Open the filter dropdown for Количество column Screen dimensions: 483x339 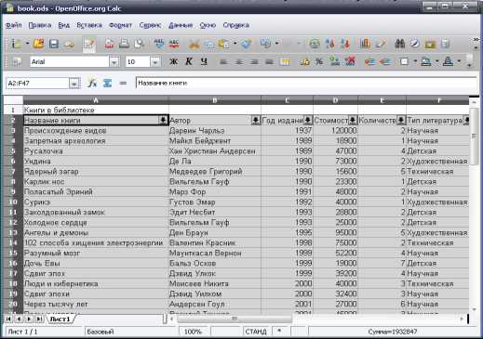click(401, 120)
